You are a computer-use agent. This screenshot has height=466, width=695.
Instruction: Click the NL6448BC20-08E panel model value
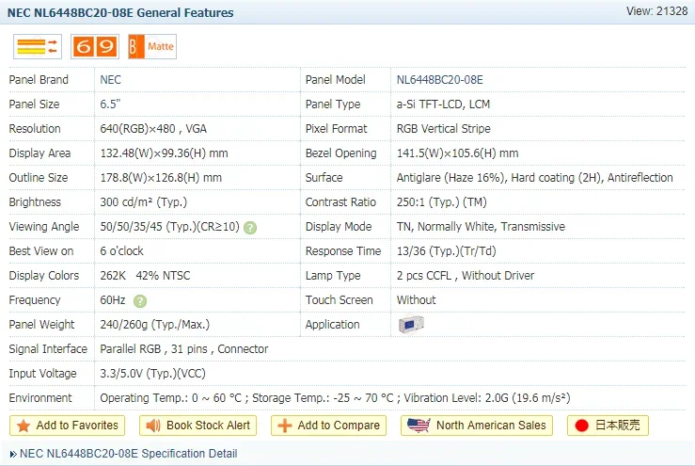pos(440,80)
